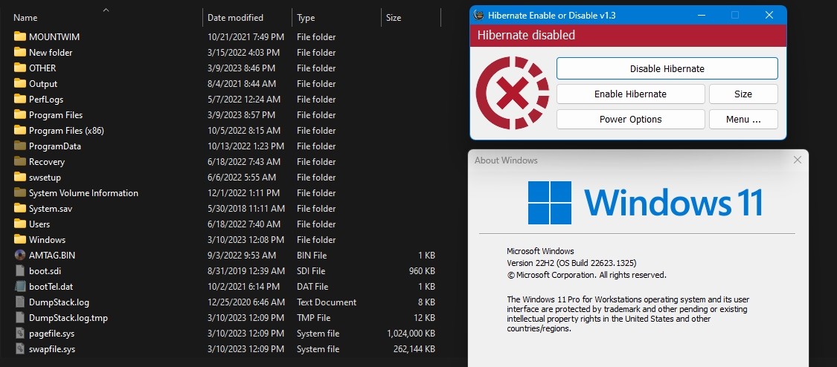Viewport: 837px width, 367px height.
Task: Click the pagefile.sys system file icon
Action: (20, 334)
